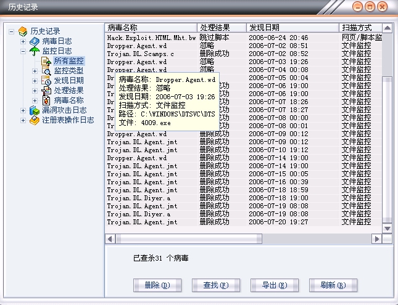Click the 删除(D) button
The width and height of the screenshot is (398, 305).
(x=157, y=285)
